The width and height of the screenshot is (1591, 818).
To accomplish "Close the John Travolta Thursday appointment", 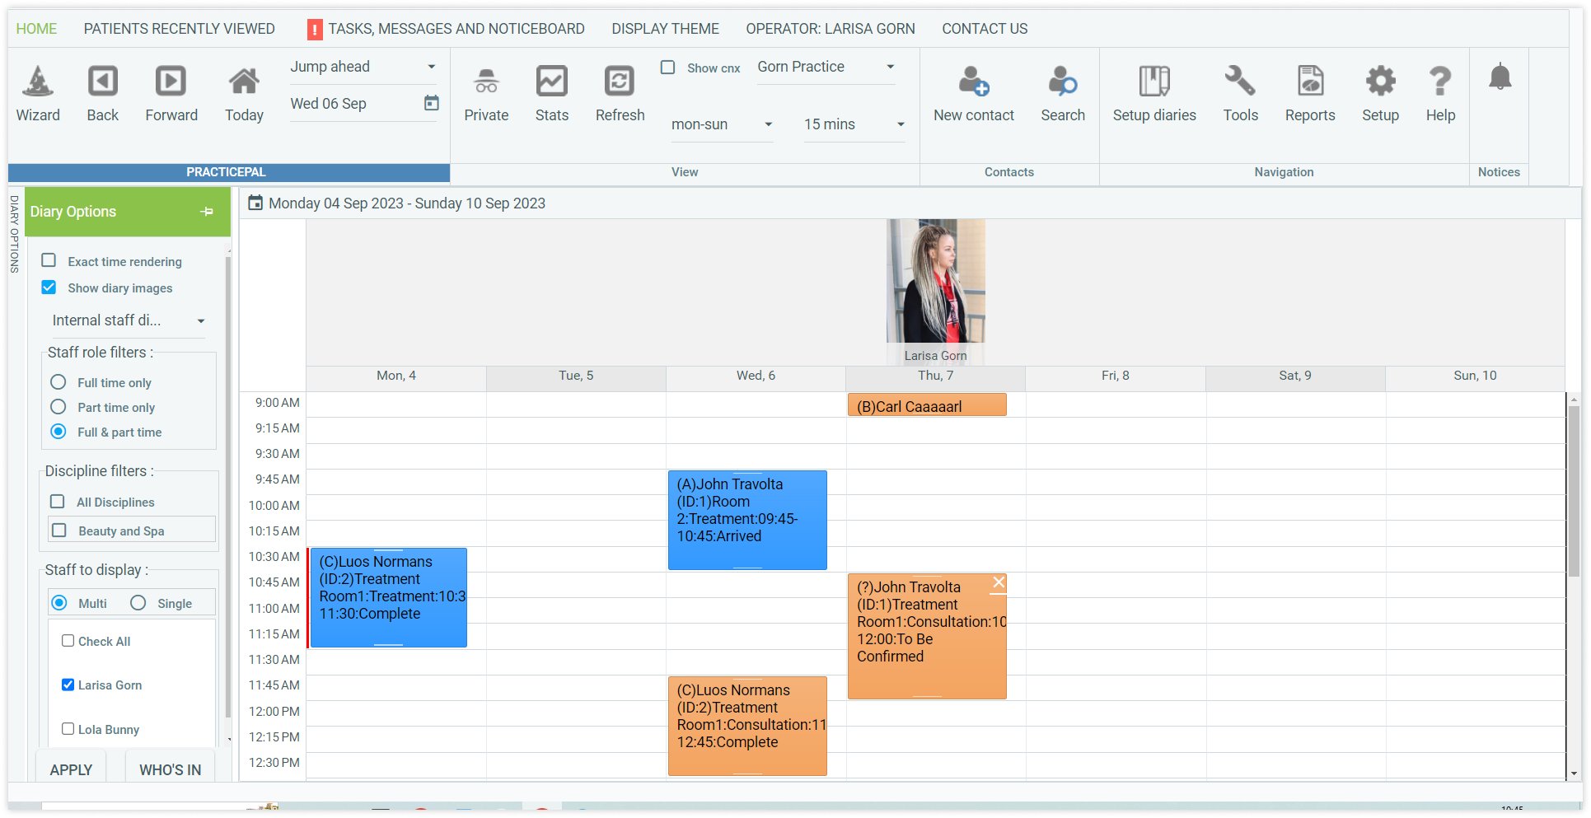I will [999, 582].
